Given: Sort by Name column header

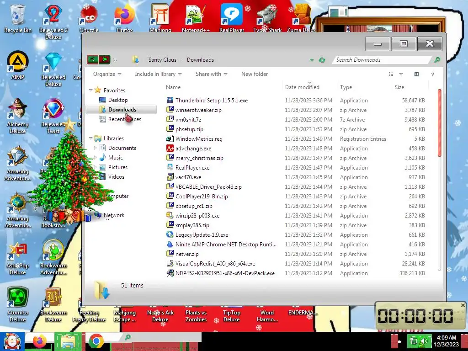Looking at the screenshot, I should click(173, 87).
